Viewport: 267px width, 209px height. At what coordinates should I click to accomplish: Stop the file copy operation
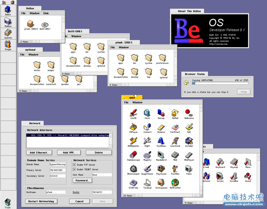(243, 92)
